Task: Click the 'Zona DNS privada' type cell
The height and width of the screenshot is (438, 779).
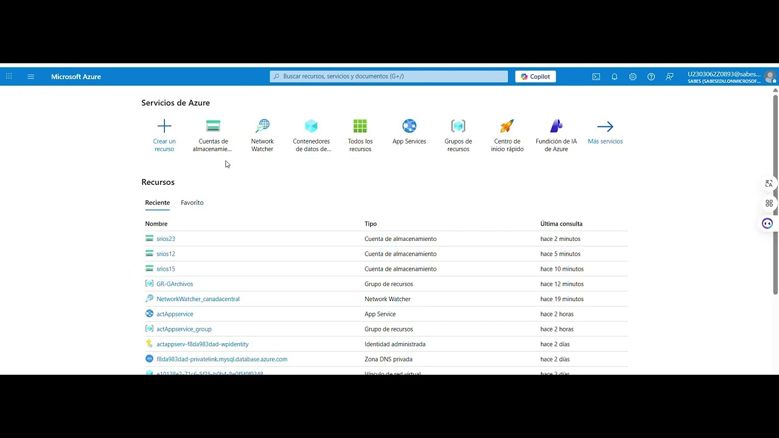Action: (x=388, y=360)
